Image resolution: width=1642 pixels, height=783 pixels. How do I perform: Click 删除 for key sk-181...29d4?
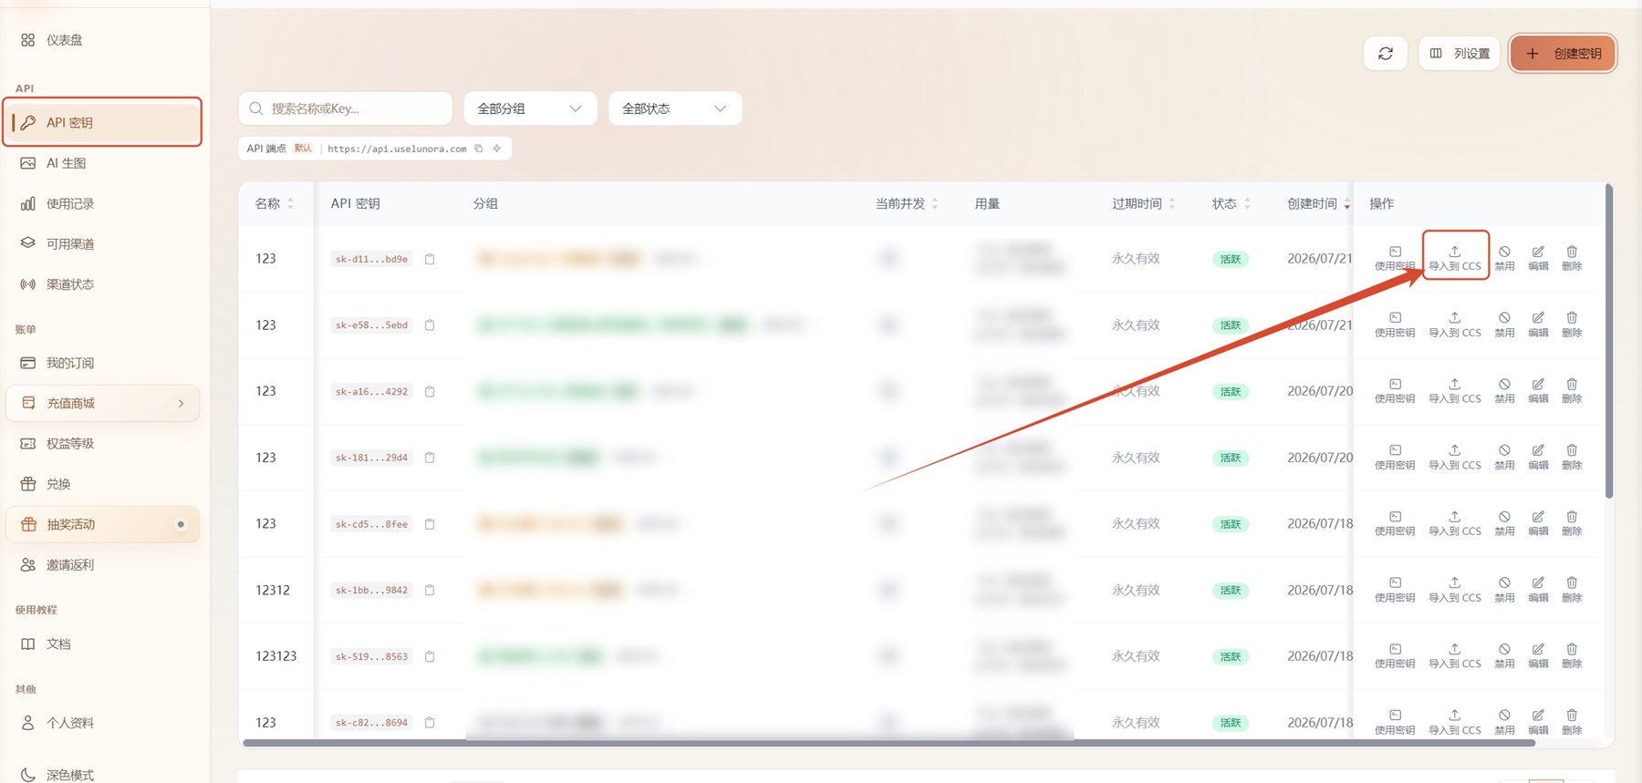coord(1572,458)
